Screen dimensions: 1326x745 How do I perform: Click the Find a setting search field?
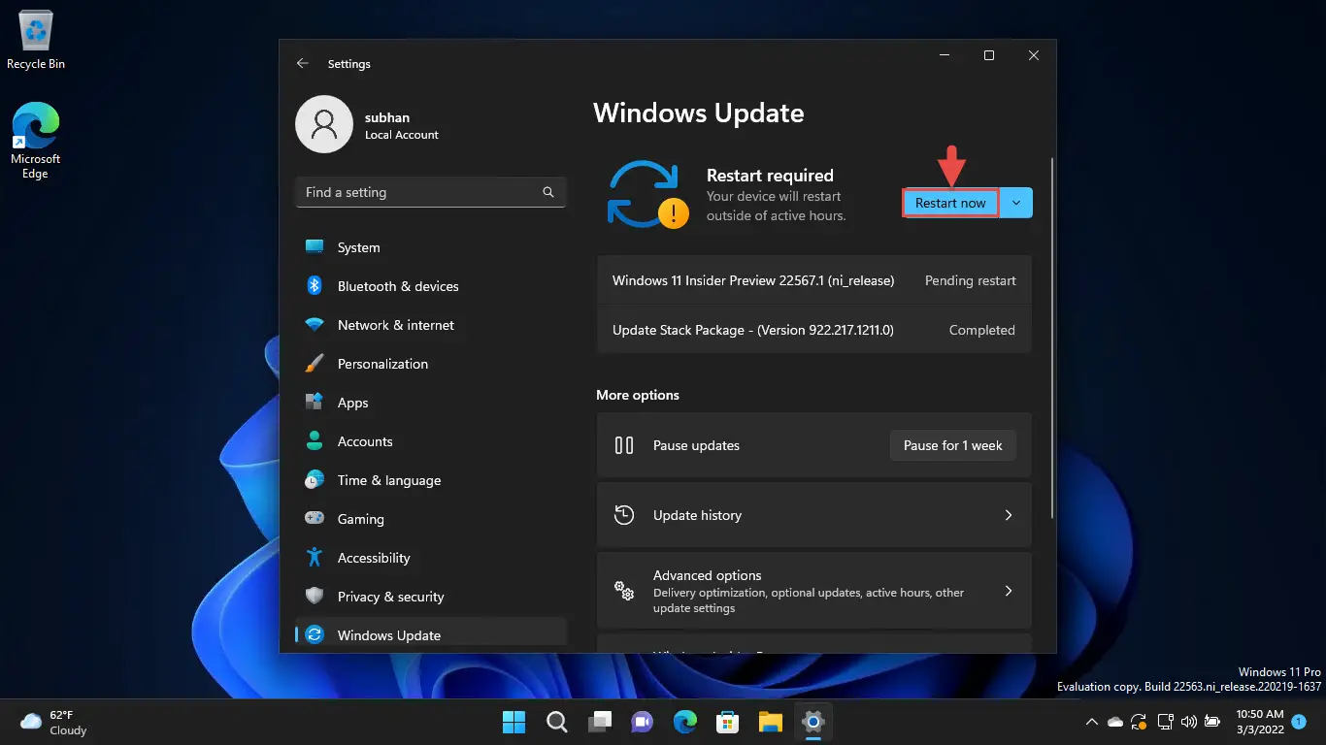point(417,192)
